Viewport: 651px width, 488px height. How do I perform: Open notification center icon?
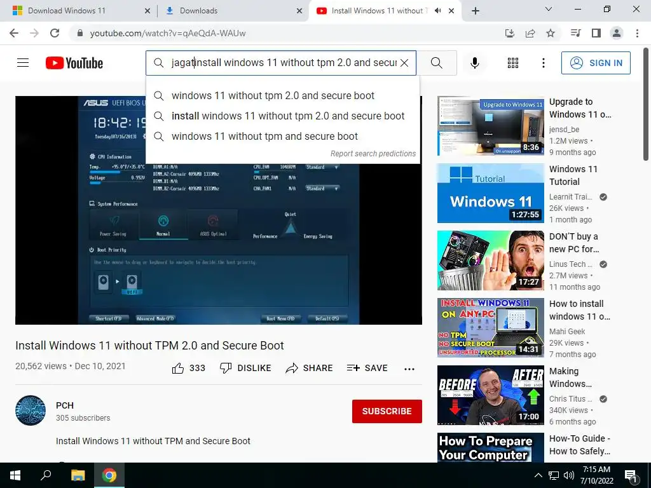coord(631,475)
